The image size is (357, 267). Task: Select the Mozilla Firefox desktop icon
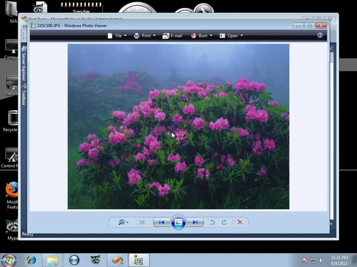pyautogui.click(x=12, y=195)
